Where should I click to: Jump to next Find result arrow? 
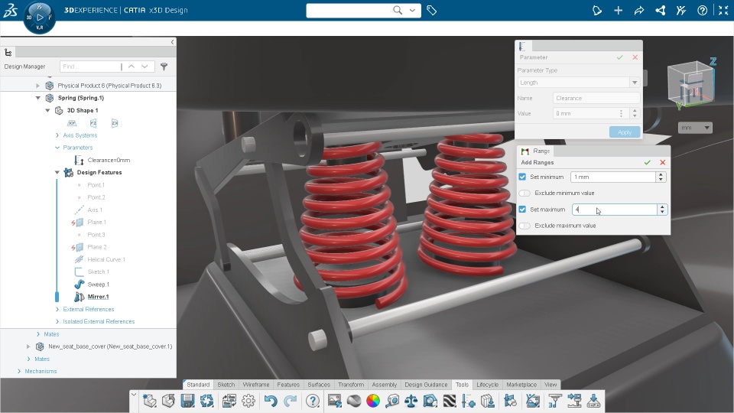[x=145, y=67]
